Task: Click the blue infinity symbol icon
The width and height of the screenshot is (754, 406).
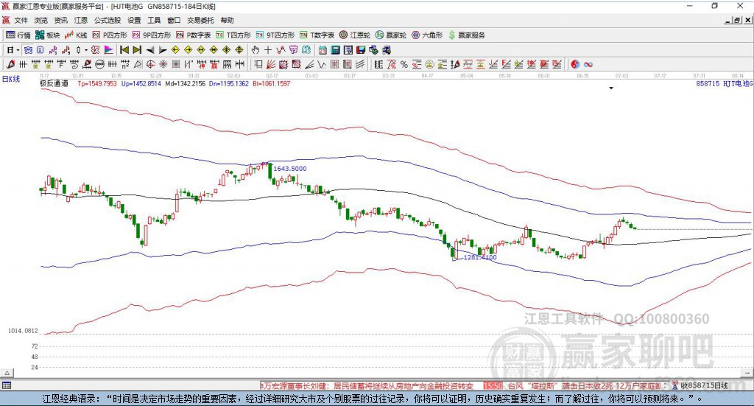Action: coord(588,64)
